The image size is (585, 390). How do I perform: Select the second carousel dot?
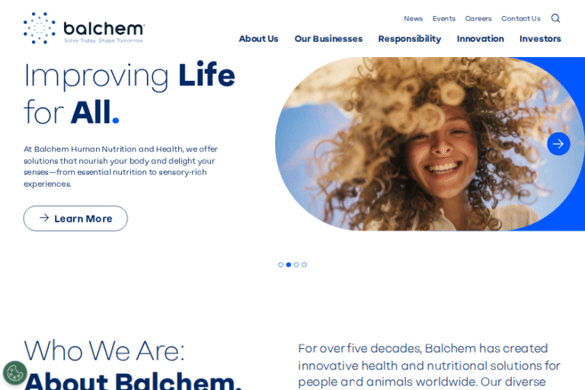tap(289, 264)
